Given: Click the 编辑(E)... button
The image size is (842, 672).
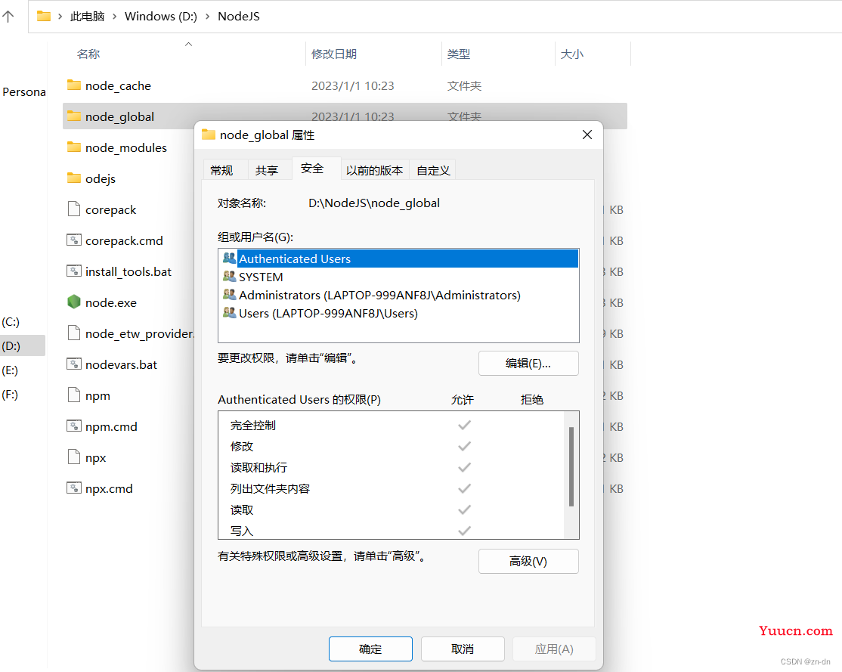Looking at the screenshot, I should [528, 364].
